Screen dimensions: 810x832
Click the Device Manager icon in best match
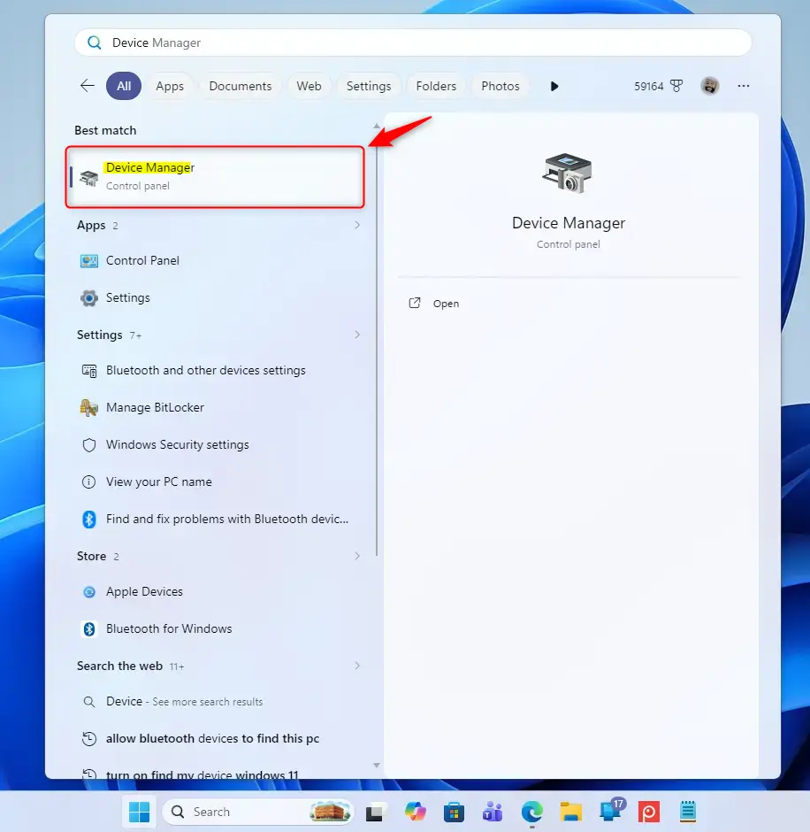(x=88, y=178)
